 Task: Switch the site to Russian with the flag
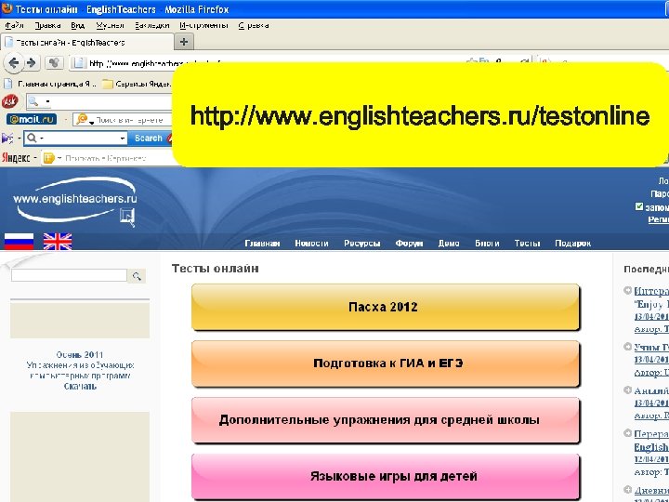(19, 241)
